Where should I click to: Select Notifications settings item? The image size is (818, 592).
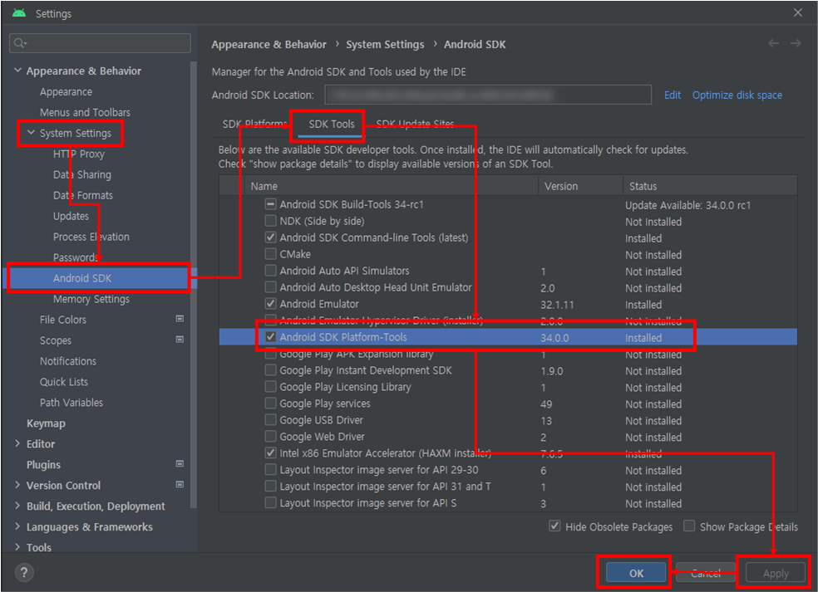68,361
